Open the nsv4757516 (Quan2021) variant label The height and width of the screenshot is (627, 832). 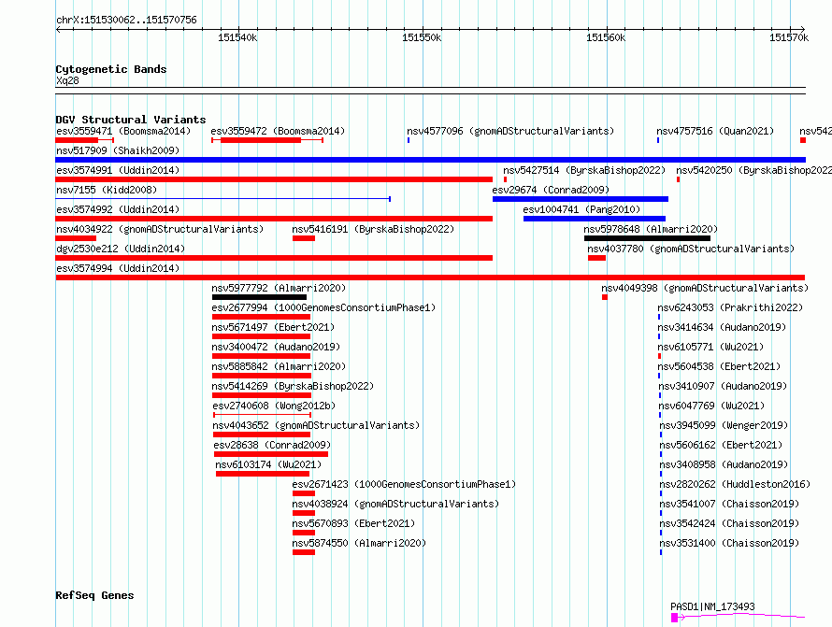point(715,131)
